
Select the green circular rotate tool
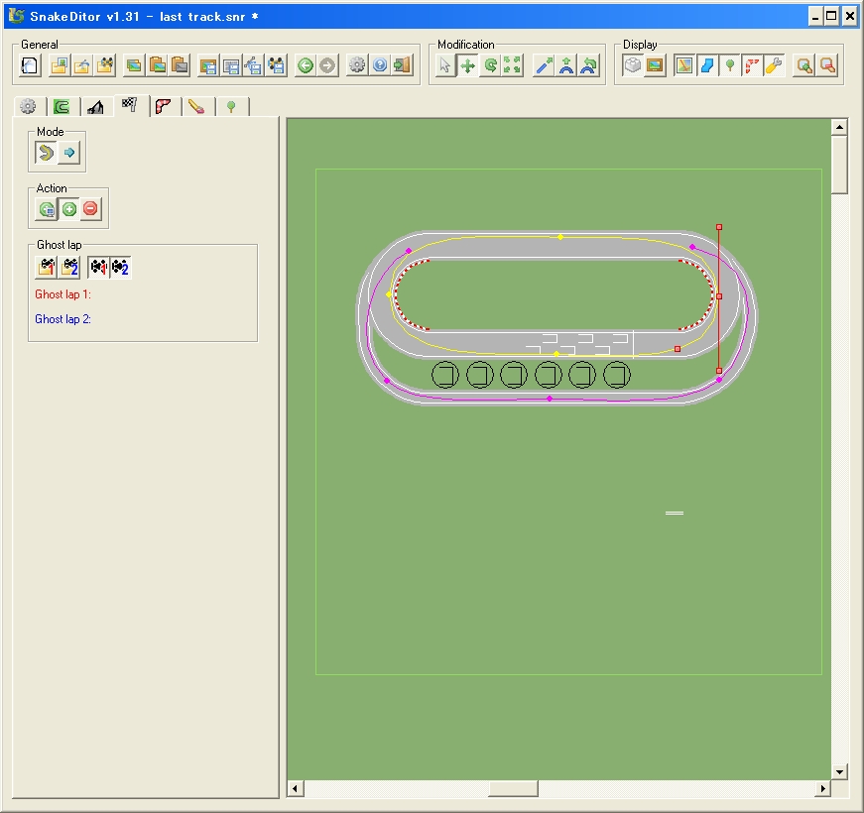click(x=490, y=66)
